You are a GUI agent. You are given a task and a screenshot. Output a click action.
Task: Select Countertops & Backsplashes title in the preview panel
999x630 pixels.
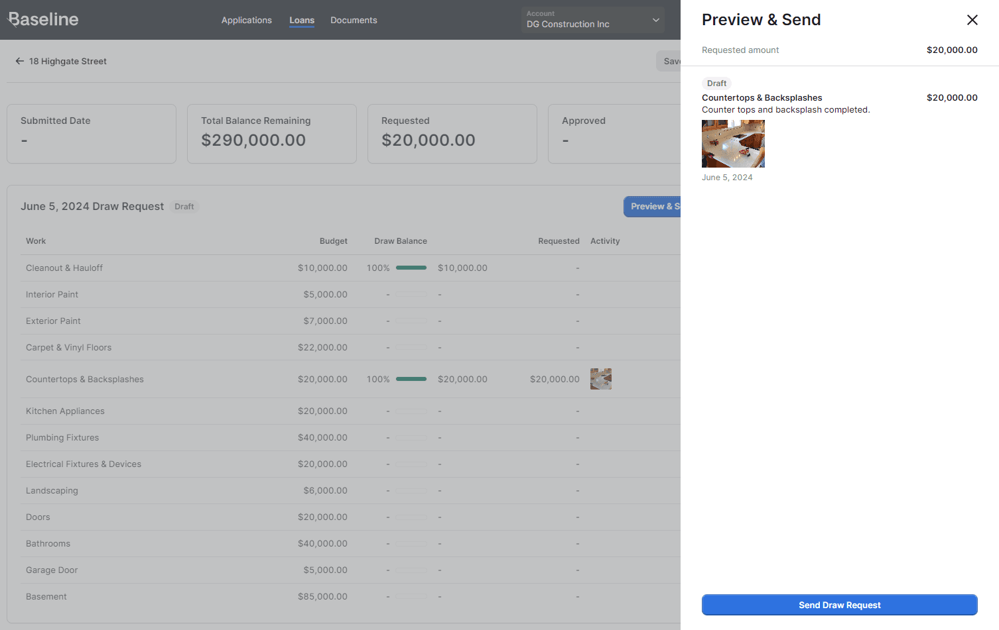click(762, 97)
